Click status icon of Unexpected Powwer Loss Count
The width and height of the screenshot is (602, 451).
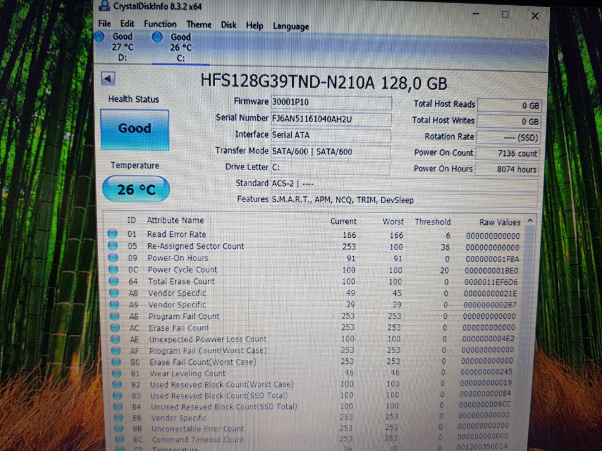115,339
